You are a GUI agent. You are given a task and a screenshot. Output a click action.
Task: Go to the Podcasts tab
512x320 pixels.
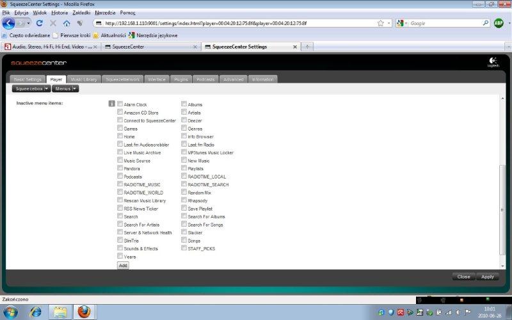205,79
